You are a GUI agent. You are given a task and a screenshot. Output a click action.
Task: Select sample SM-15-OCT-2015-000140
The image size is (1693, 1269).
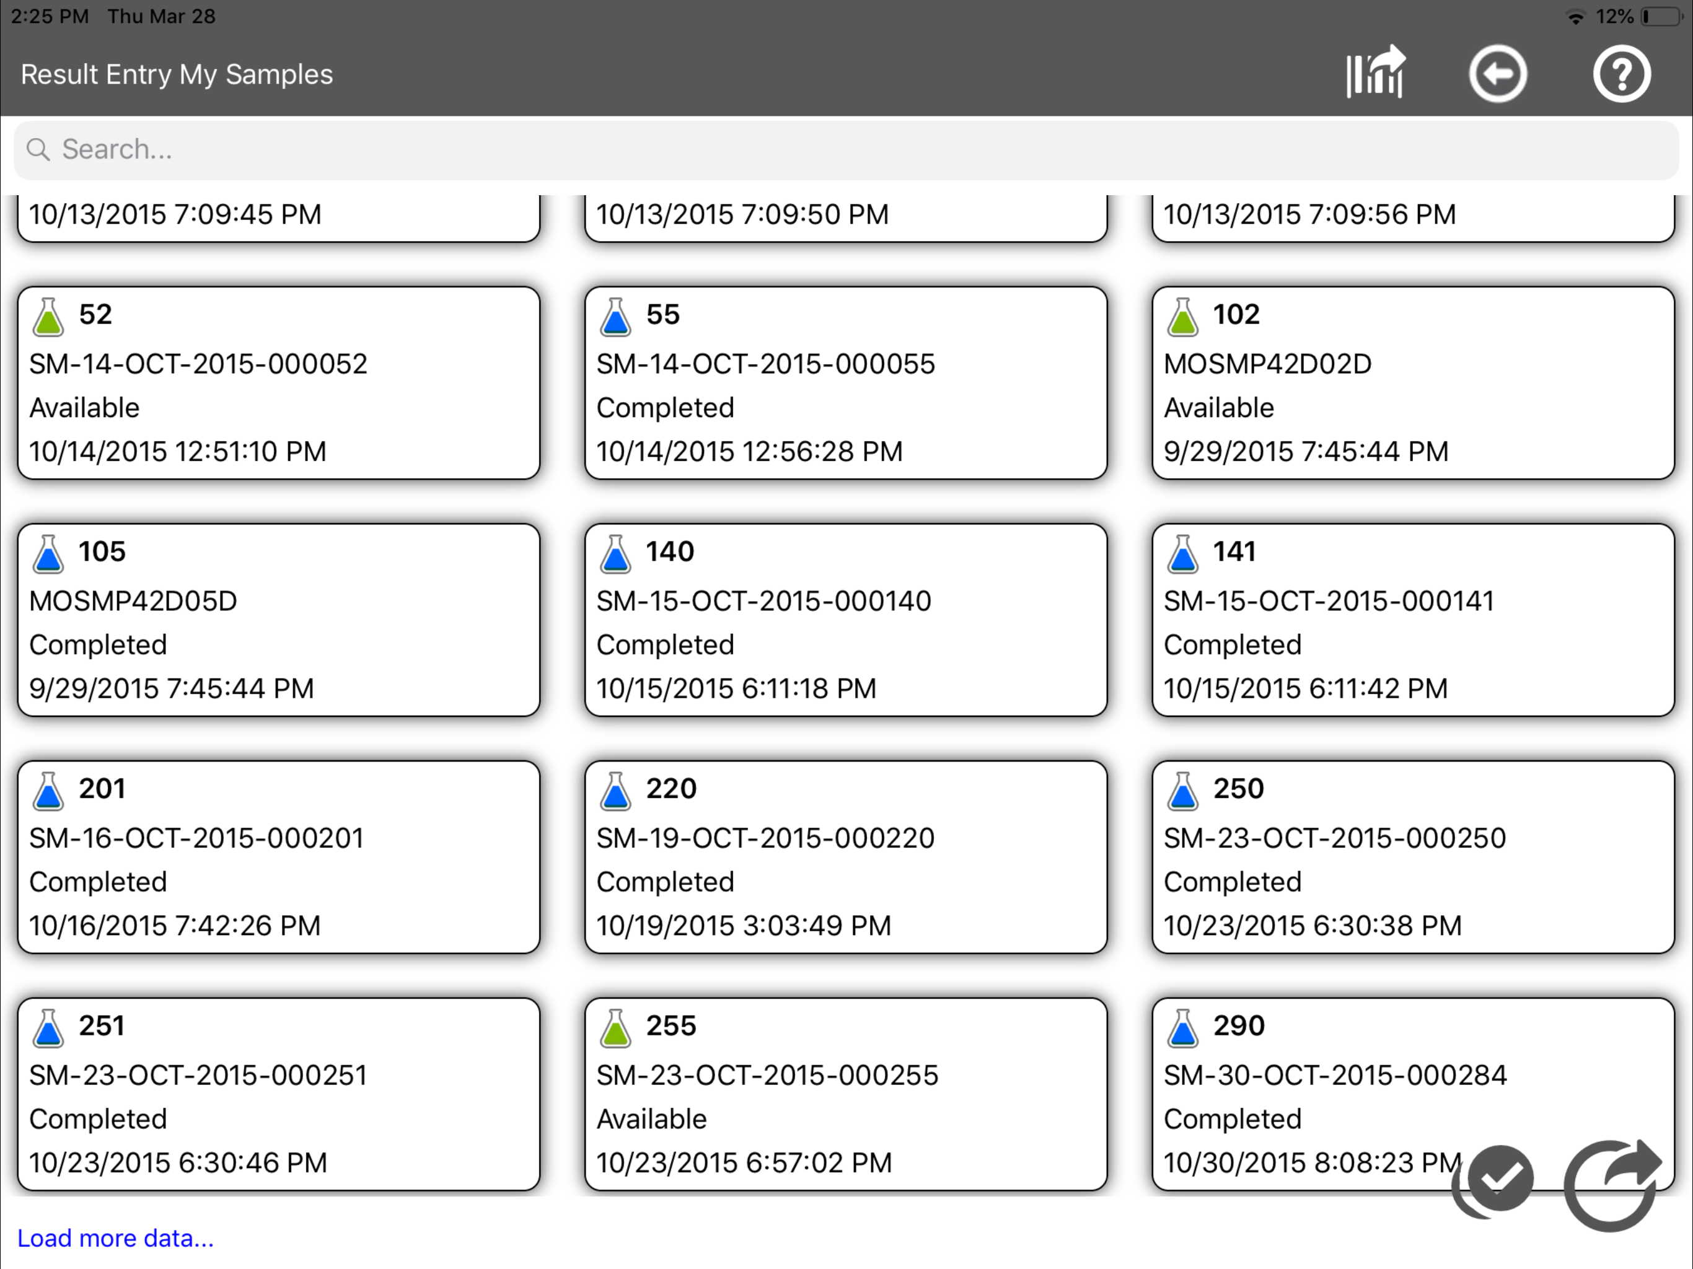coord(846,620)
